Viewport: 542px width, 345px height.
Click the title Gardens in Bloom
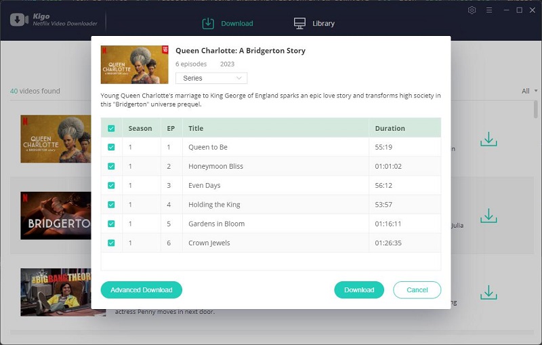click(x=216, y=224)
